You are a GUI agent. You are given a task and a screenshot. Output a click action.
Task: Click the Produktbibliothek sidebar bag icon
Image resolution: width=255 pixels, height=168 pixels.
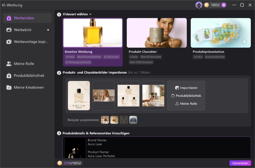click(9, 76)
